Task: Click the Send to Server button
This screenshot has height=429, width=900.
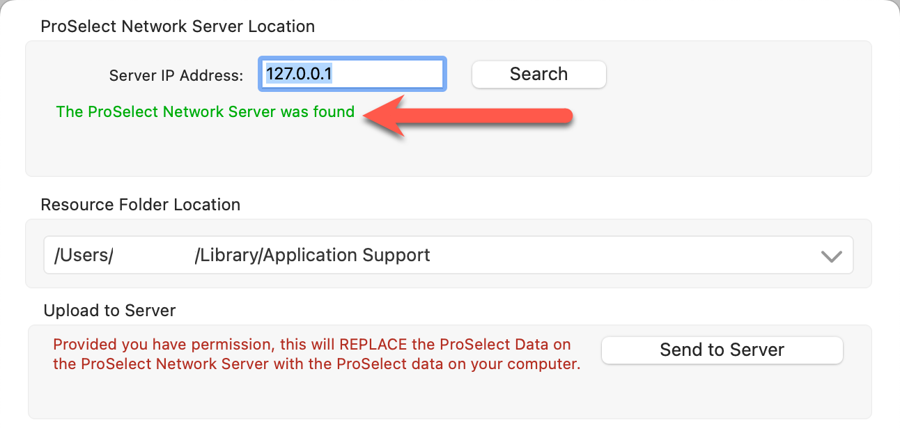Action: click(722, 350)
